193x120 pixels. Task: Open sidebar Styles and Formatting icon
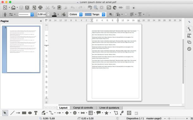point(189,36)
